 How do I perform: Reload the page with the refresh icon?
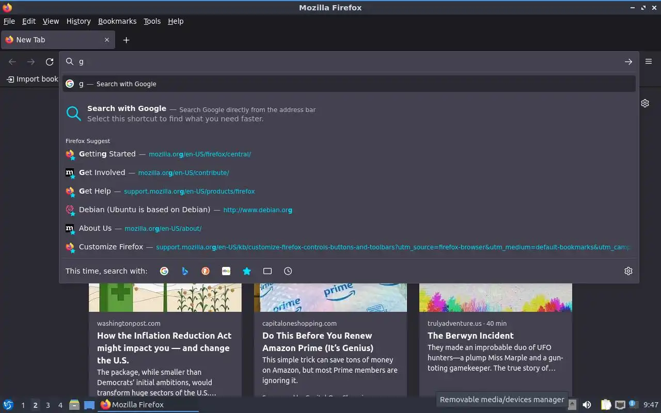[50, 62]
